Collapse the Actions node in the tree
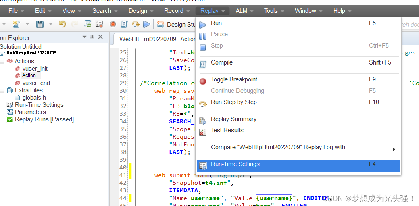Image resolution: width=419 pixels, height=206 pixels. coord(2,61)
